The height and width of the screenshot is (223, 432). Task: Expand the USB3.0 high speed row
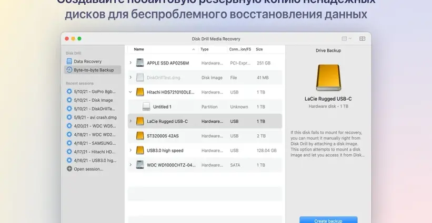tap(130, 150)
